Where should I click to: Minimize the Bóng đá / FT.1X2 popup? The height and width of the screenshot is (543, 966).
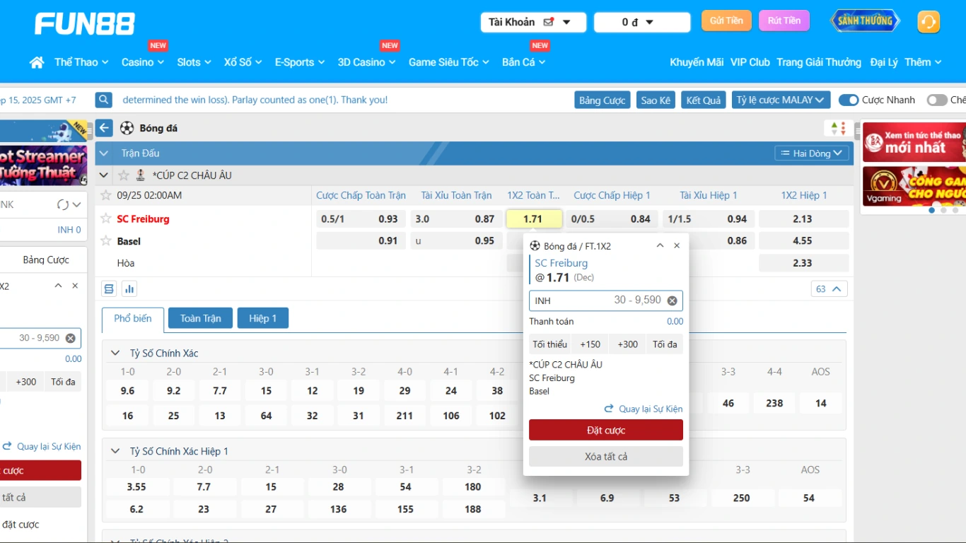(x=660, y=245)
